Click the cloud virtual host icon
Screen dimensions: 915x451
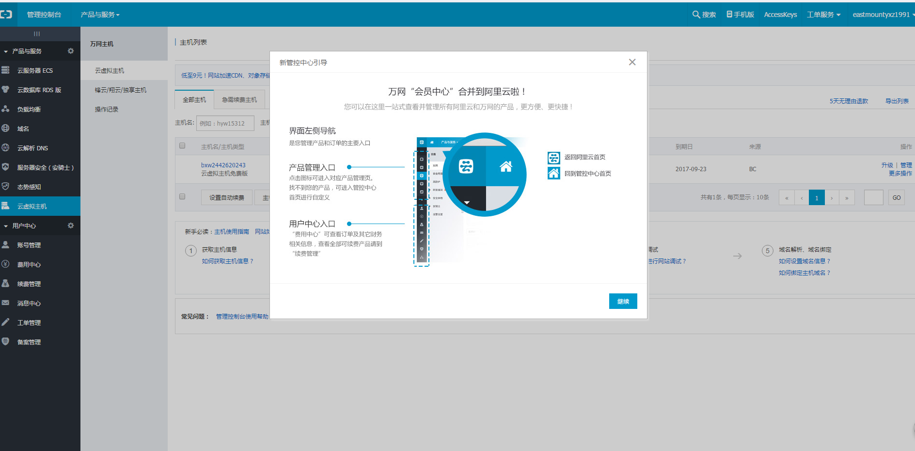click(x=6, y=206)
